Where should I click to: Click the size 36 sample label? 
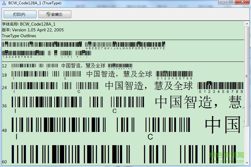tap(5, 106)
